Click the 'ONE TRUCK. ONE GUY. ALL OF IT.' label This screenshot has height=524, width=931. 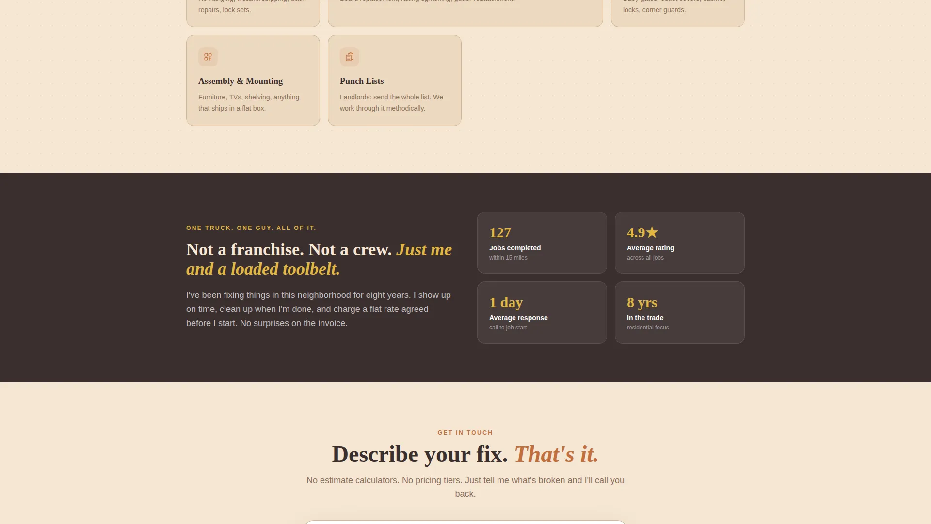[251, 228]
